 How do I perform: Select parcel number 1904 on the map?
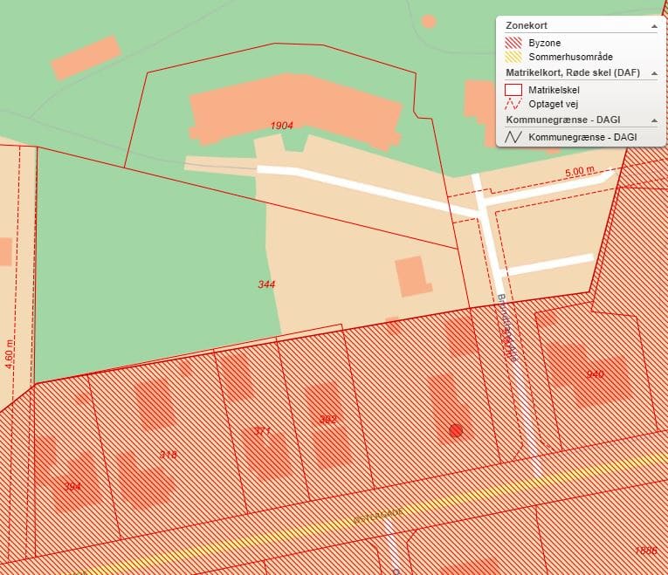pos(281,126)
